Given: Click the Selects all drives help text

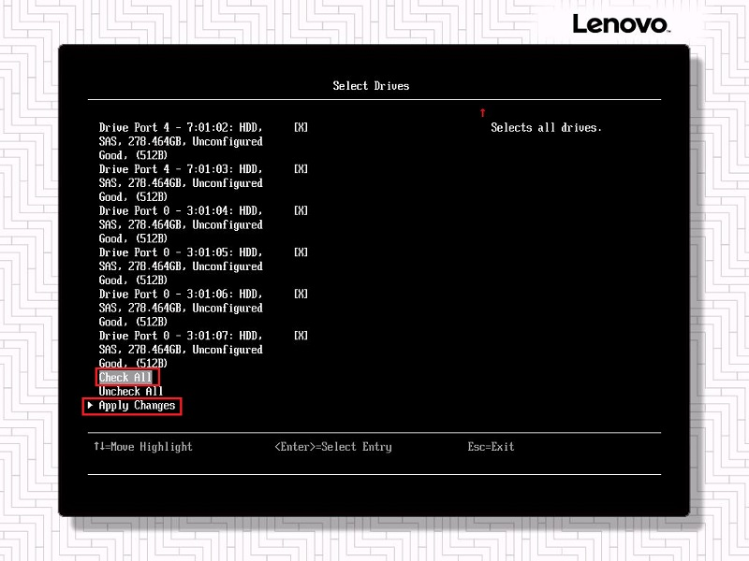Looking at the screenshot, I should pyautogui.click(x=548, y=127).
